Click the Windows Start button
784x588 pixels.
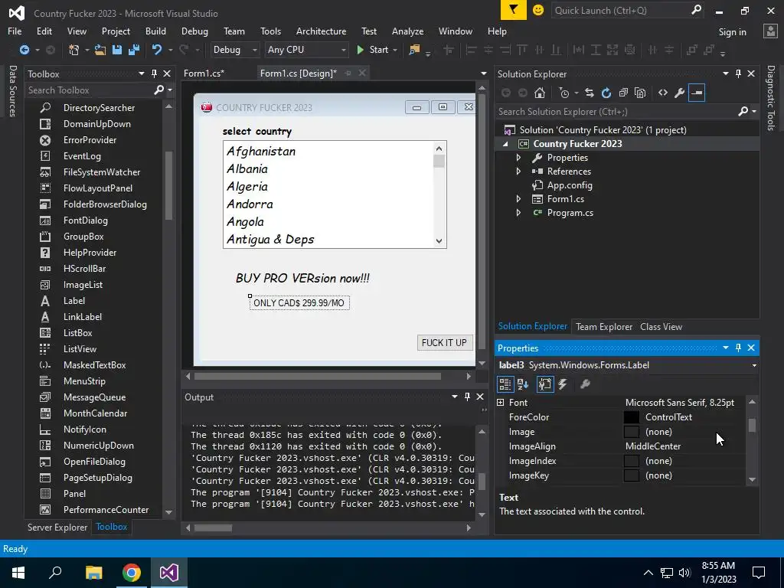[18, 573]
